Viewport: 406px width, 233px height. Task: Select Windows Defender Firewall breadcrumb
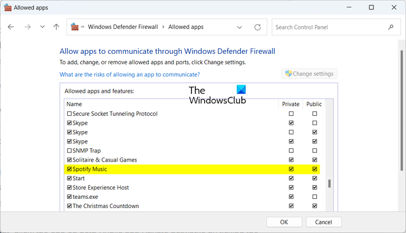[x=124, y=27]
